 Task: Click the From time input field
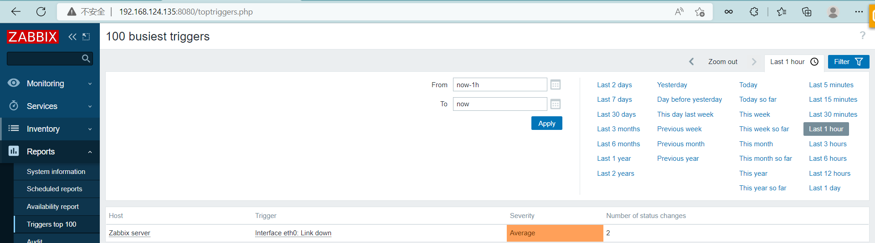point(499,85)
